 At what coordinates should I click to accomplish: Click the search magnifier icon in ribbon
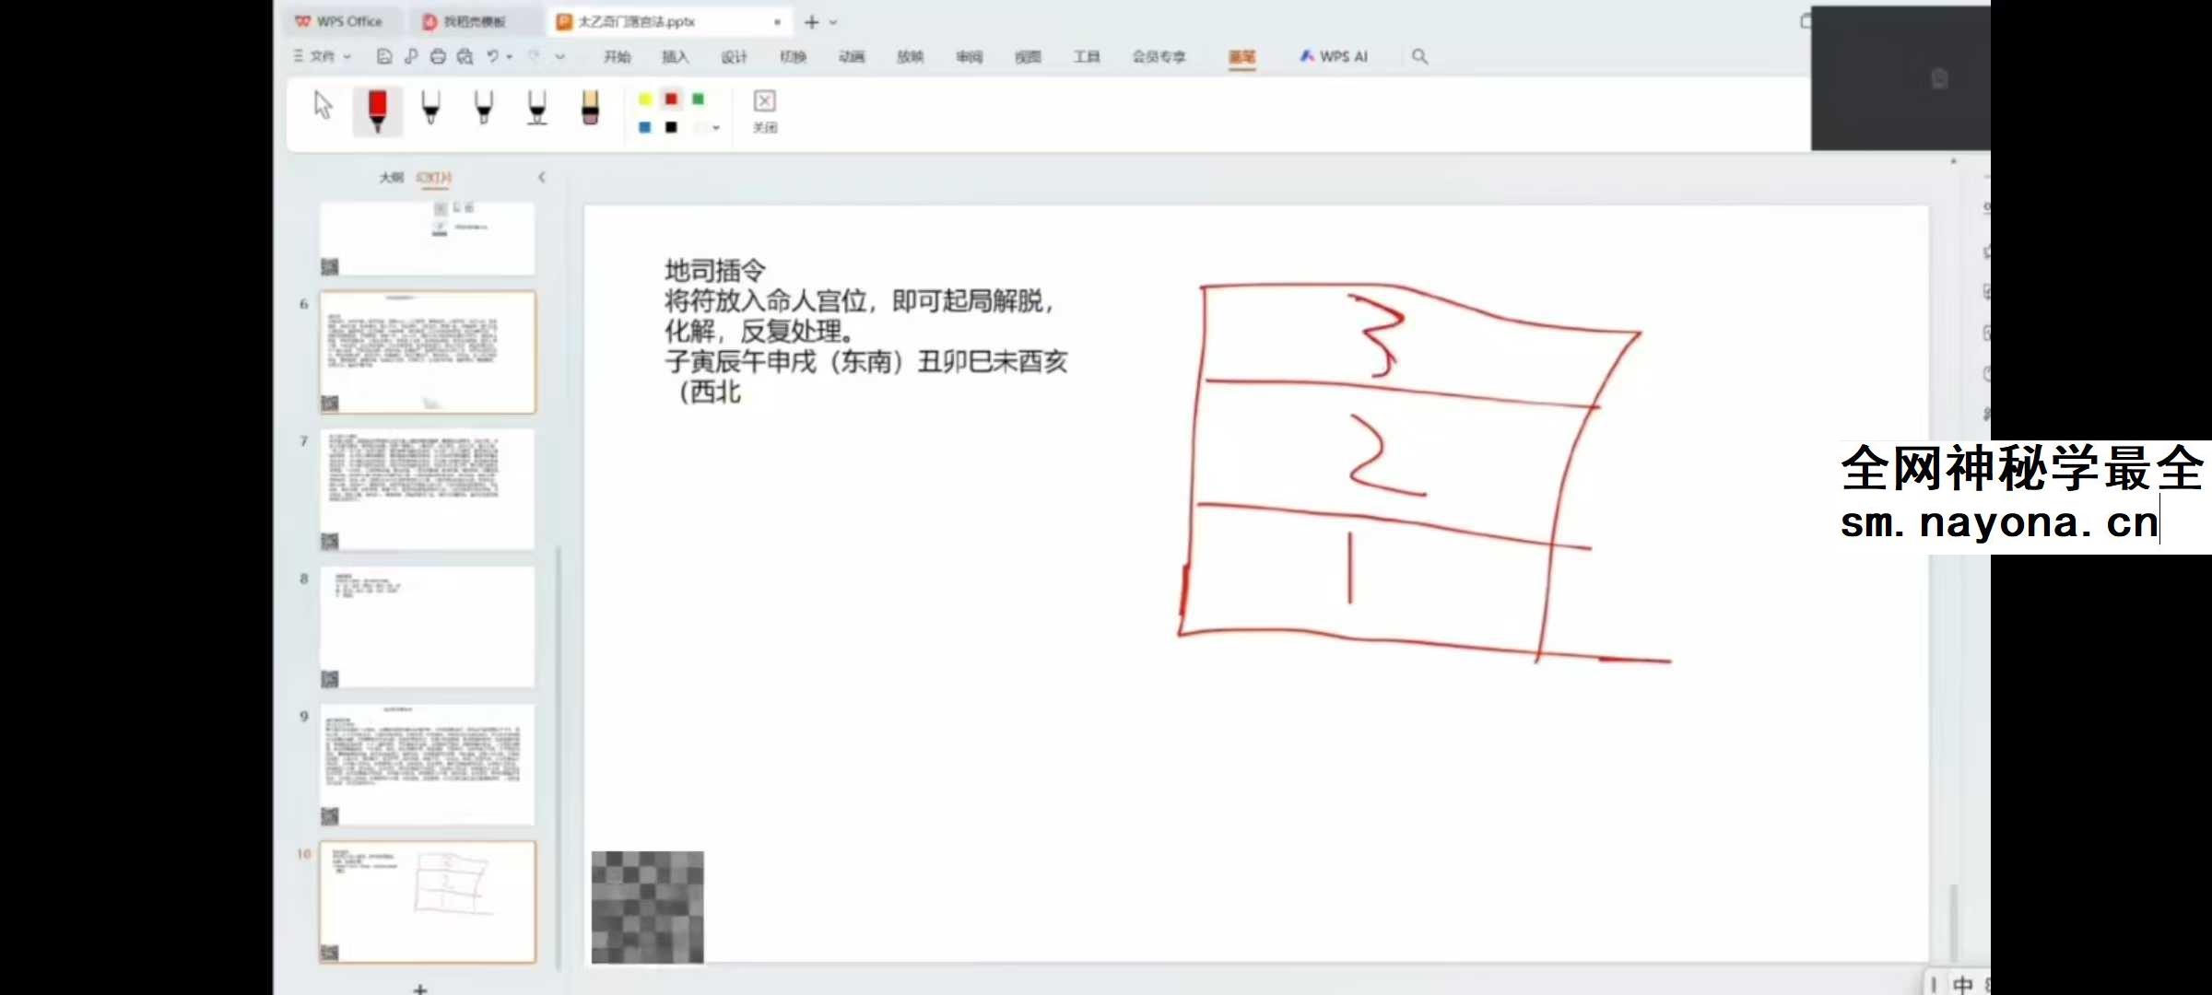[1420, 56]
